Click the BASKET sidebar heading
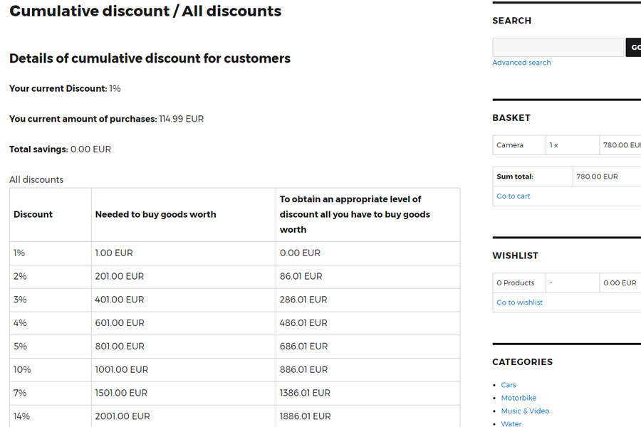 pyautogui.click(x=511, y=118)
